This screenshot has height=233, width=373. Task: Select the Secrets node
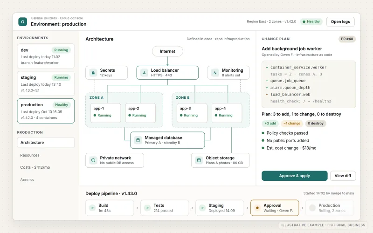107,73
